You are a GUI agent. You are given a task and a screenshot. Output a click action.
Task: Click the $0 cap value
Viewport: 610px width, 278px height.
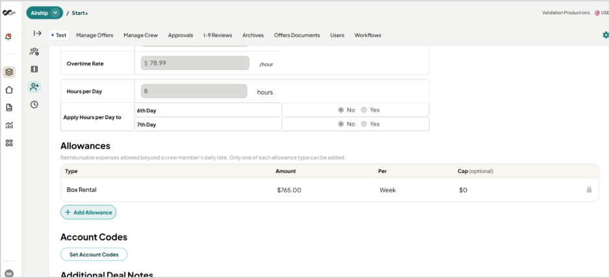pyautogui.click(x=463, y=191)
